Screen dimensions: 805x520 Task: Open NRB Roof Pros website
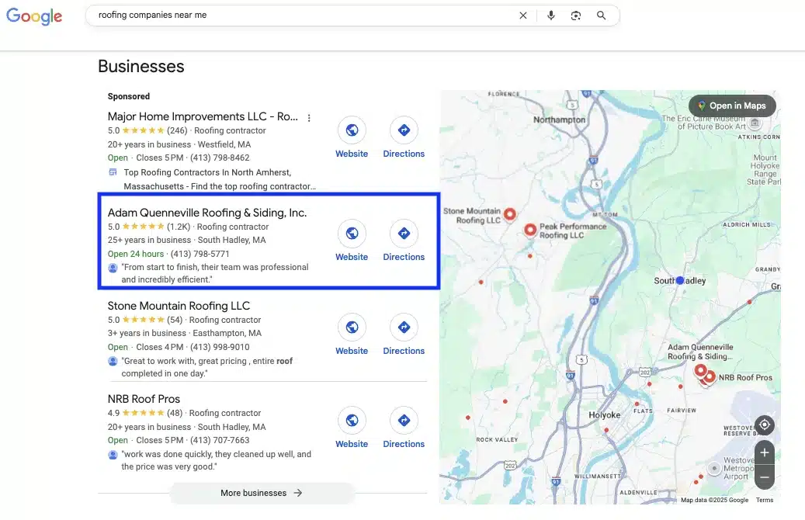pos(352,428)
